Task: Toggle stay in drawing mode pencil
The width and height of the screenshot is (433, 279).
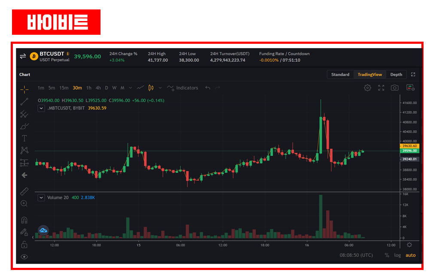Action: pos(24,232)
